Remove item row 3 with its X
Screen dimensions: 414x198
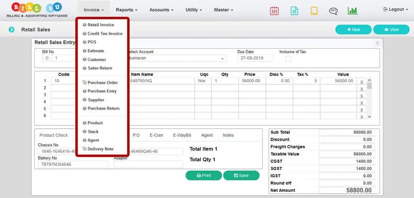click(x=362, y=96)
